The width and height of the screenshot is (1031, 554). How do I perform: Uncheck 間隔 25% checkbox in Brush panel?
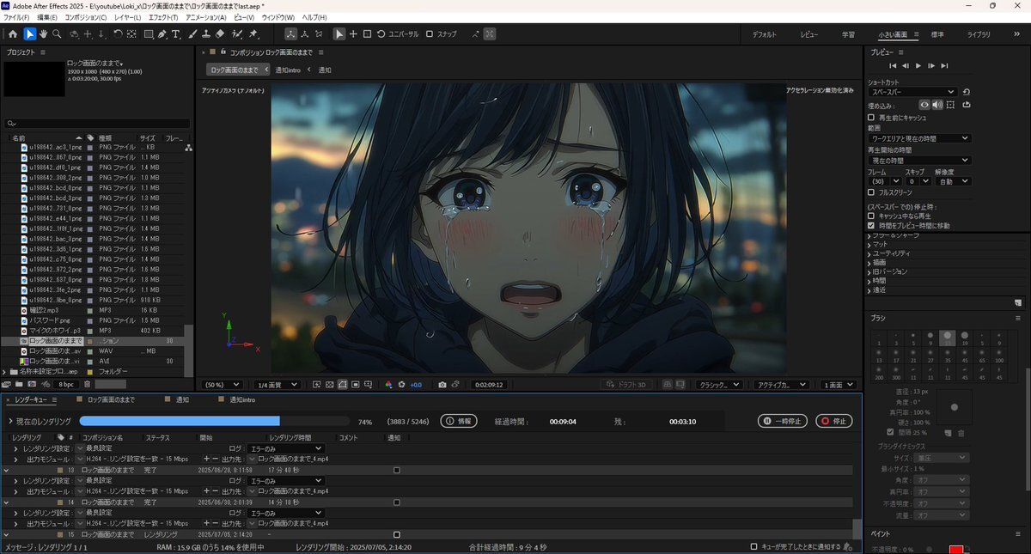coord(890,432)
